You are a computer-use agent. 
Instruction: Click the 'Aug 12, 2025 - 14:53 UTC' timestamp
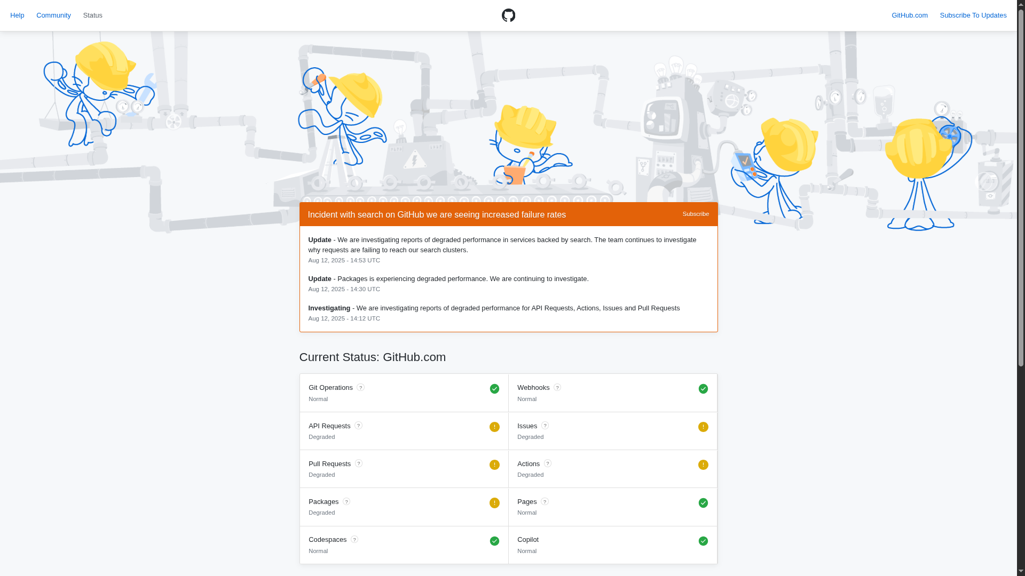344,260
